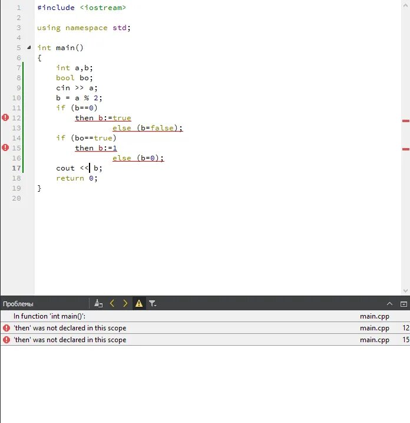
Task: Click the 'cin >> a;' statement
Action: 77,88
